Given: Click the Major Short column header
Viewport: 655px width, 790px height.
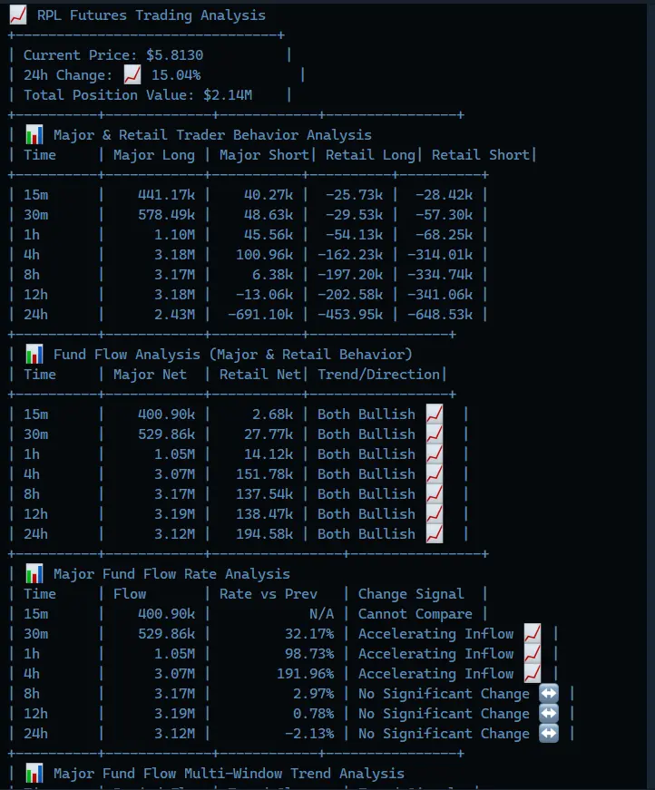Looking at the screenshot, I should 264,155.
